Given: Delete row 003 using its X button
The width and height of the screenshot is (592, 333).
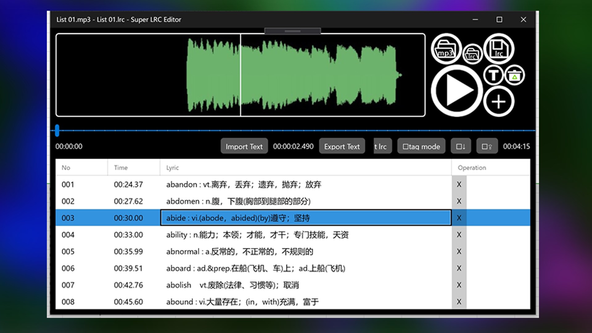Looking at the screenshot, I should 459,218.
